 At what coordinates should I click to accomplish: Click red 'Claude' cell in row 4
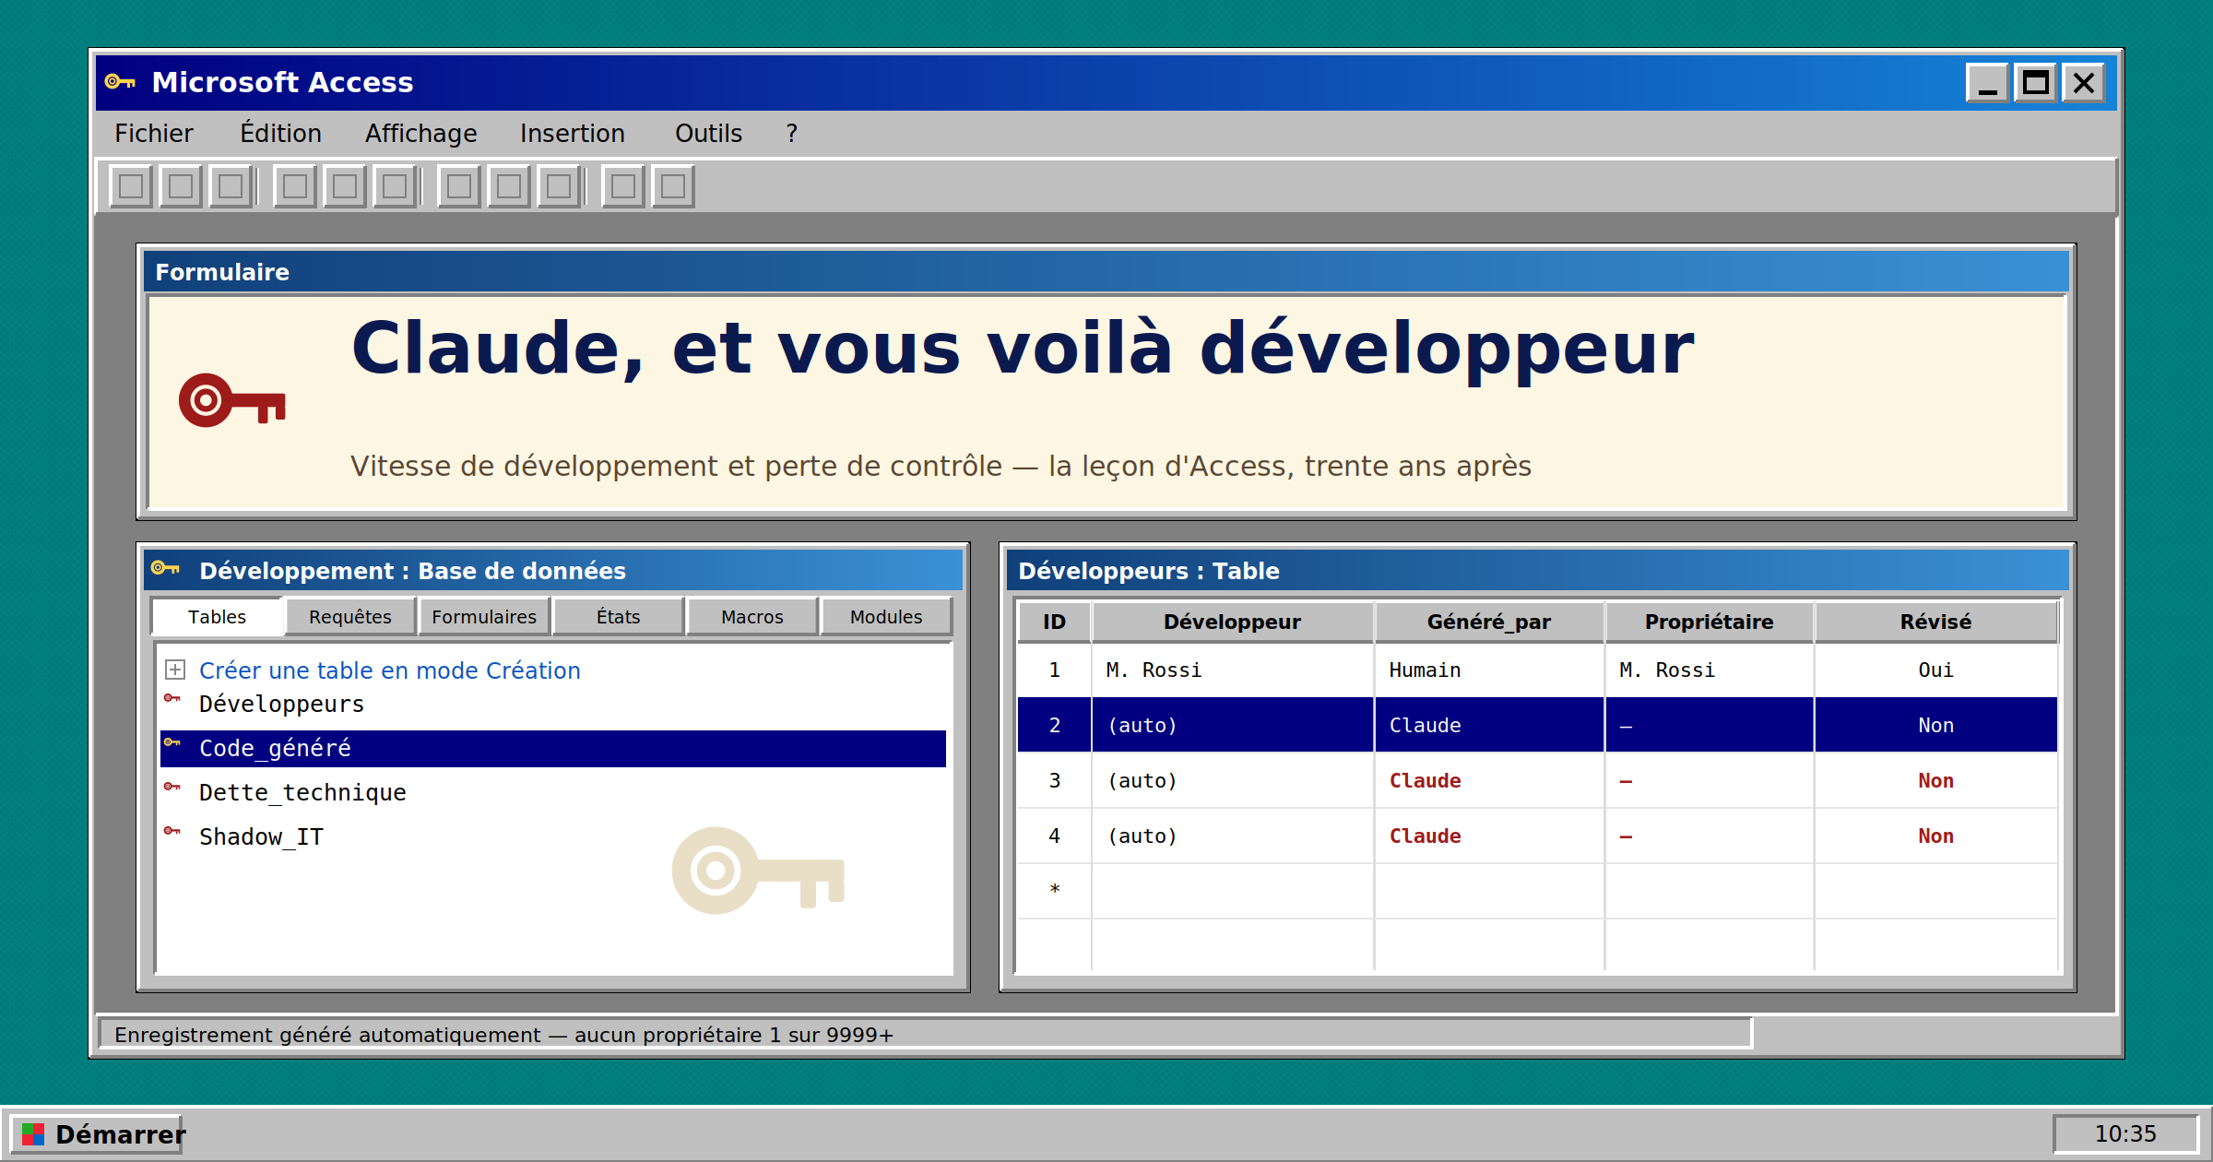(x=1489, y=836)
